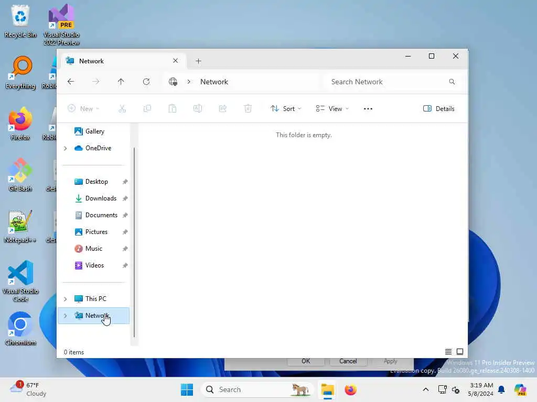The image size is (537, 402).
Task: Go up one folder level
Action: point(121,81)
